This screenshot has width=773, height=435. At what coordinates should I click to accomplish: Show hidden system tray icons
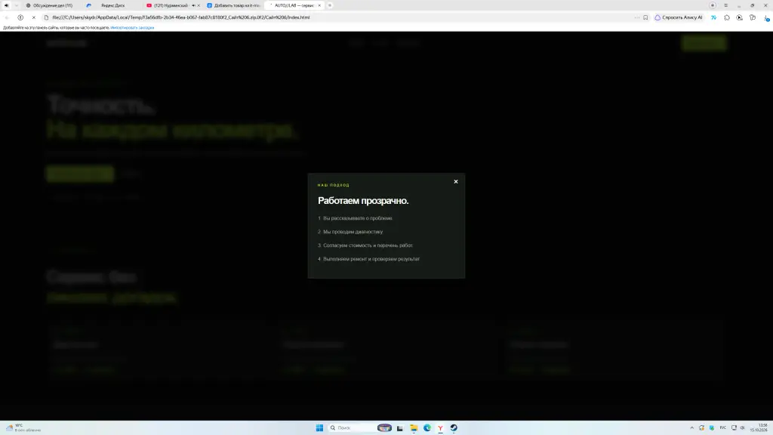point(691,427)
